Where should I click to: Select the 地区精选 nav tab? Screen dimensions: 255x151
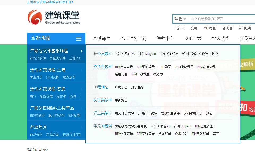[x=221, y=38]
